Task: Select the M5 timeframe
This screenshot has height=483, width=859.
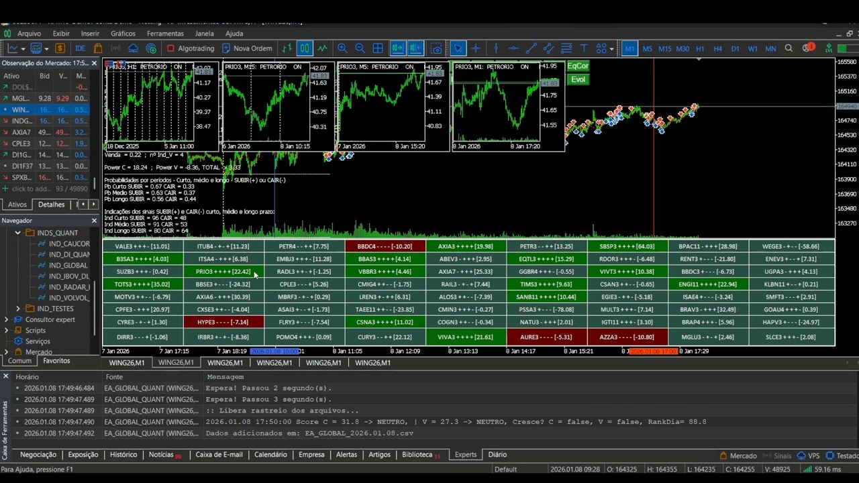Action: pos(647,48)
